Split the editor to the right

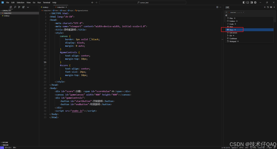(217, 7)
